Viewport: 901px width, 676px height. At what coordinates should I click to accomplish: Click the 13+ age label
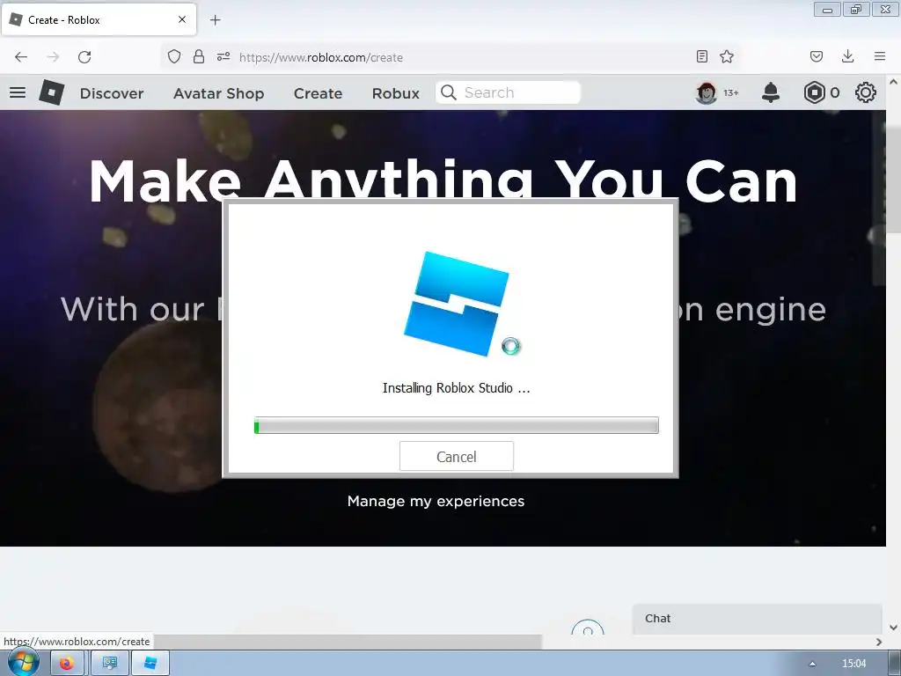pyautogui.click(x=731, y=92)
